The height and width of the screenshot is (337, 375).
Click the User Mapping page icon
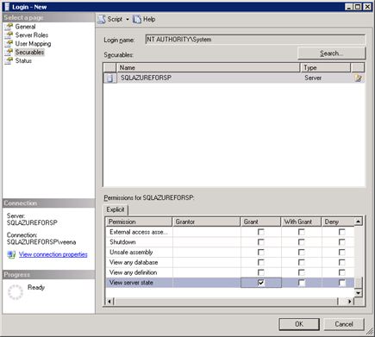pyautogui.click(x=9, y=44)
